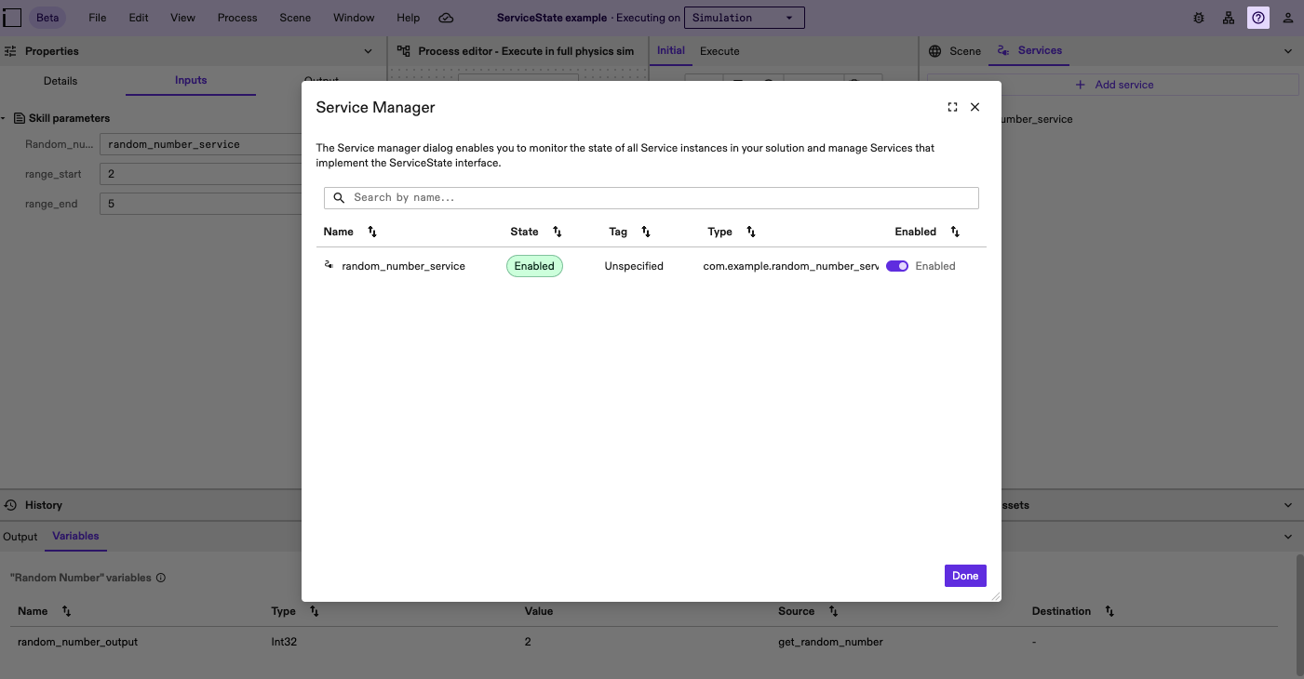Expand the Service Manager to fullscreen

tap(952, 106)
